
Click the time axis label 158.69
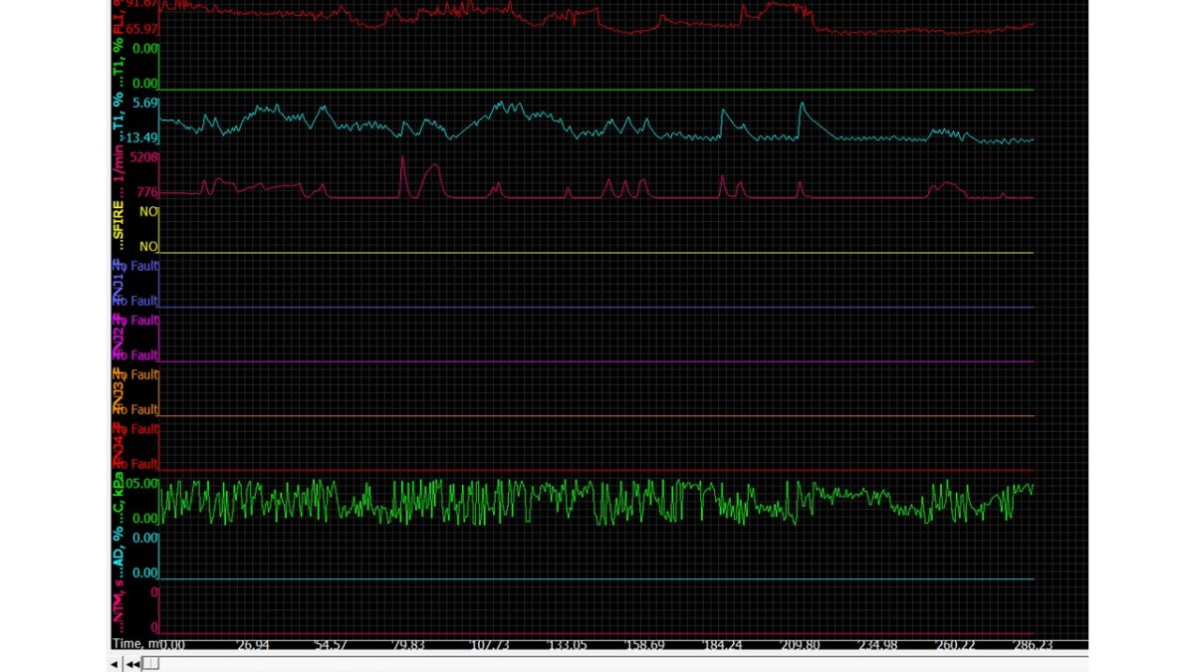click(645, 645)
